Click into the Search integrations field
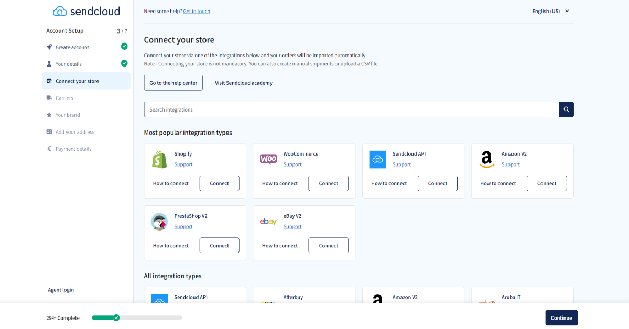Image resolution: width=629 pixels, height=329 pixels. pyautogui.click(x=352, y=109)
